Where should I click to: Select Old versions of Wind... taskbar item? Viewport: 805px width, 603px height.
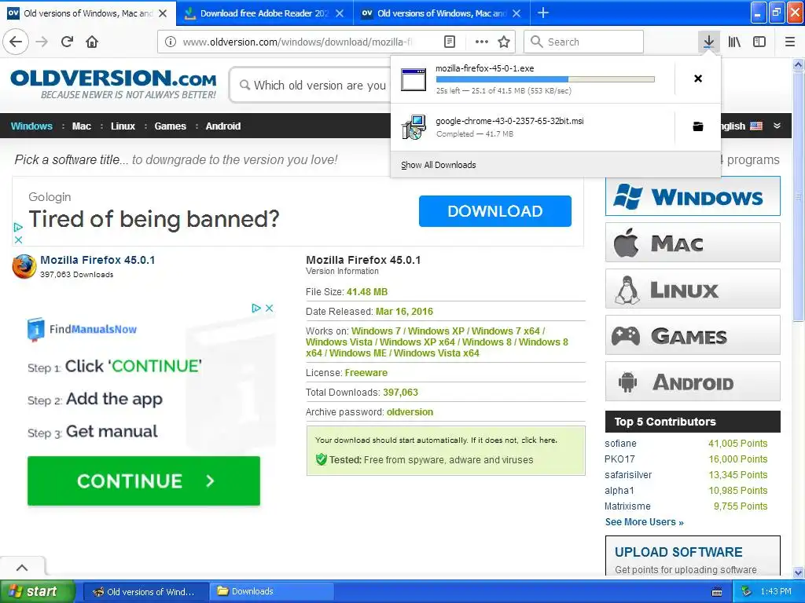[145, 591]
